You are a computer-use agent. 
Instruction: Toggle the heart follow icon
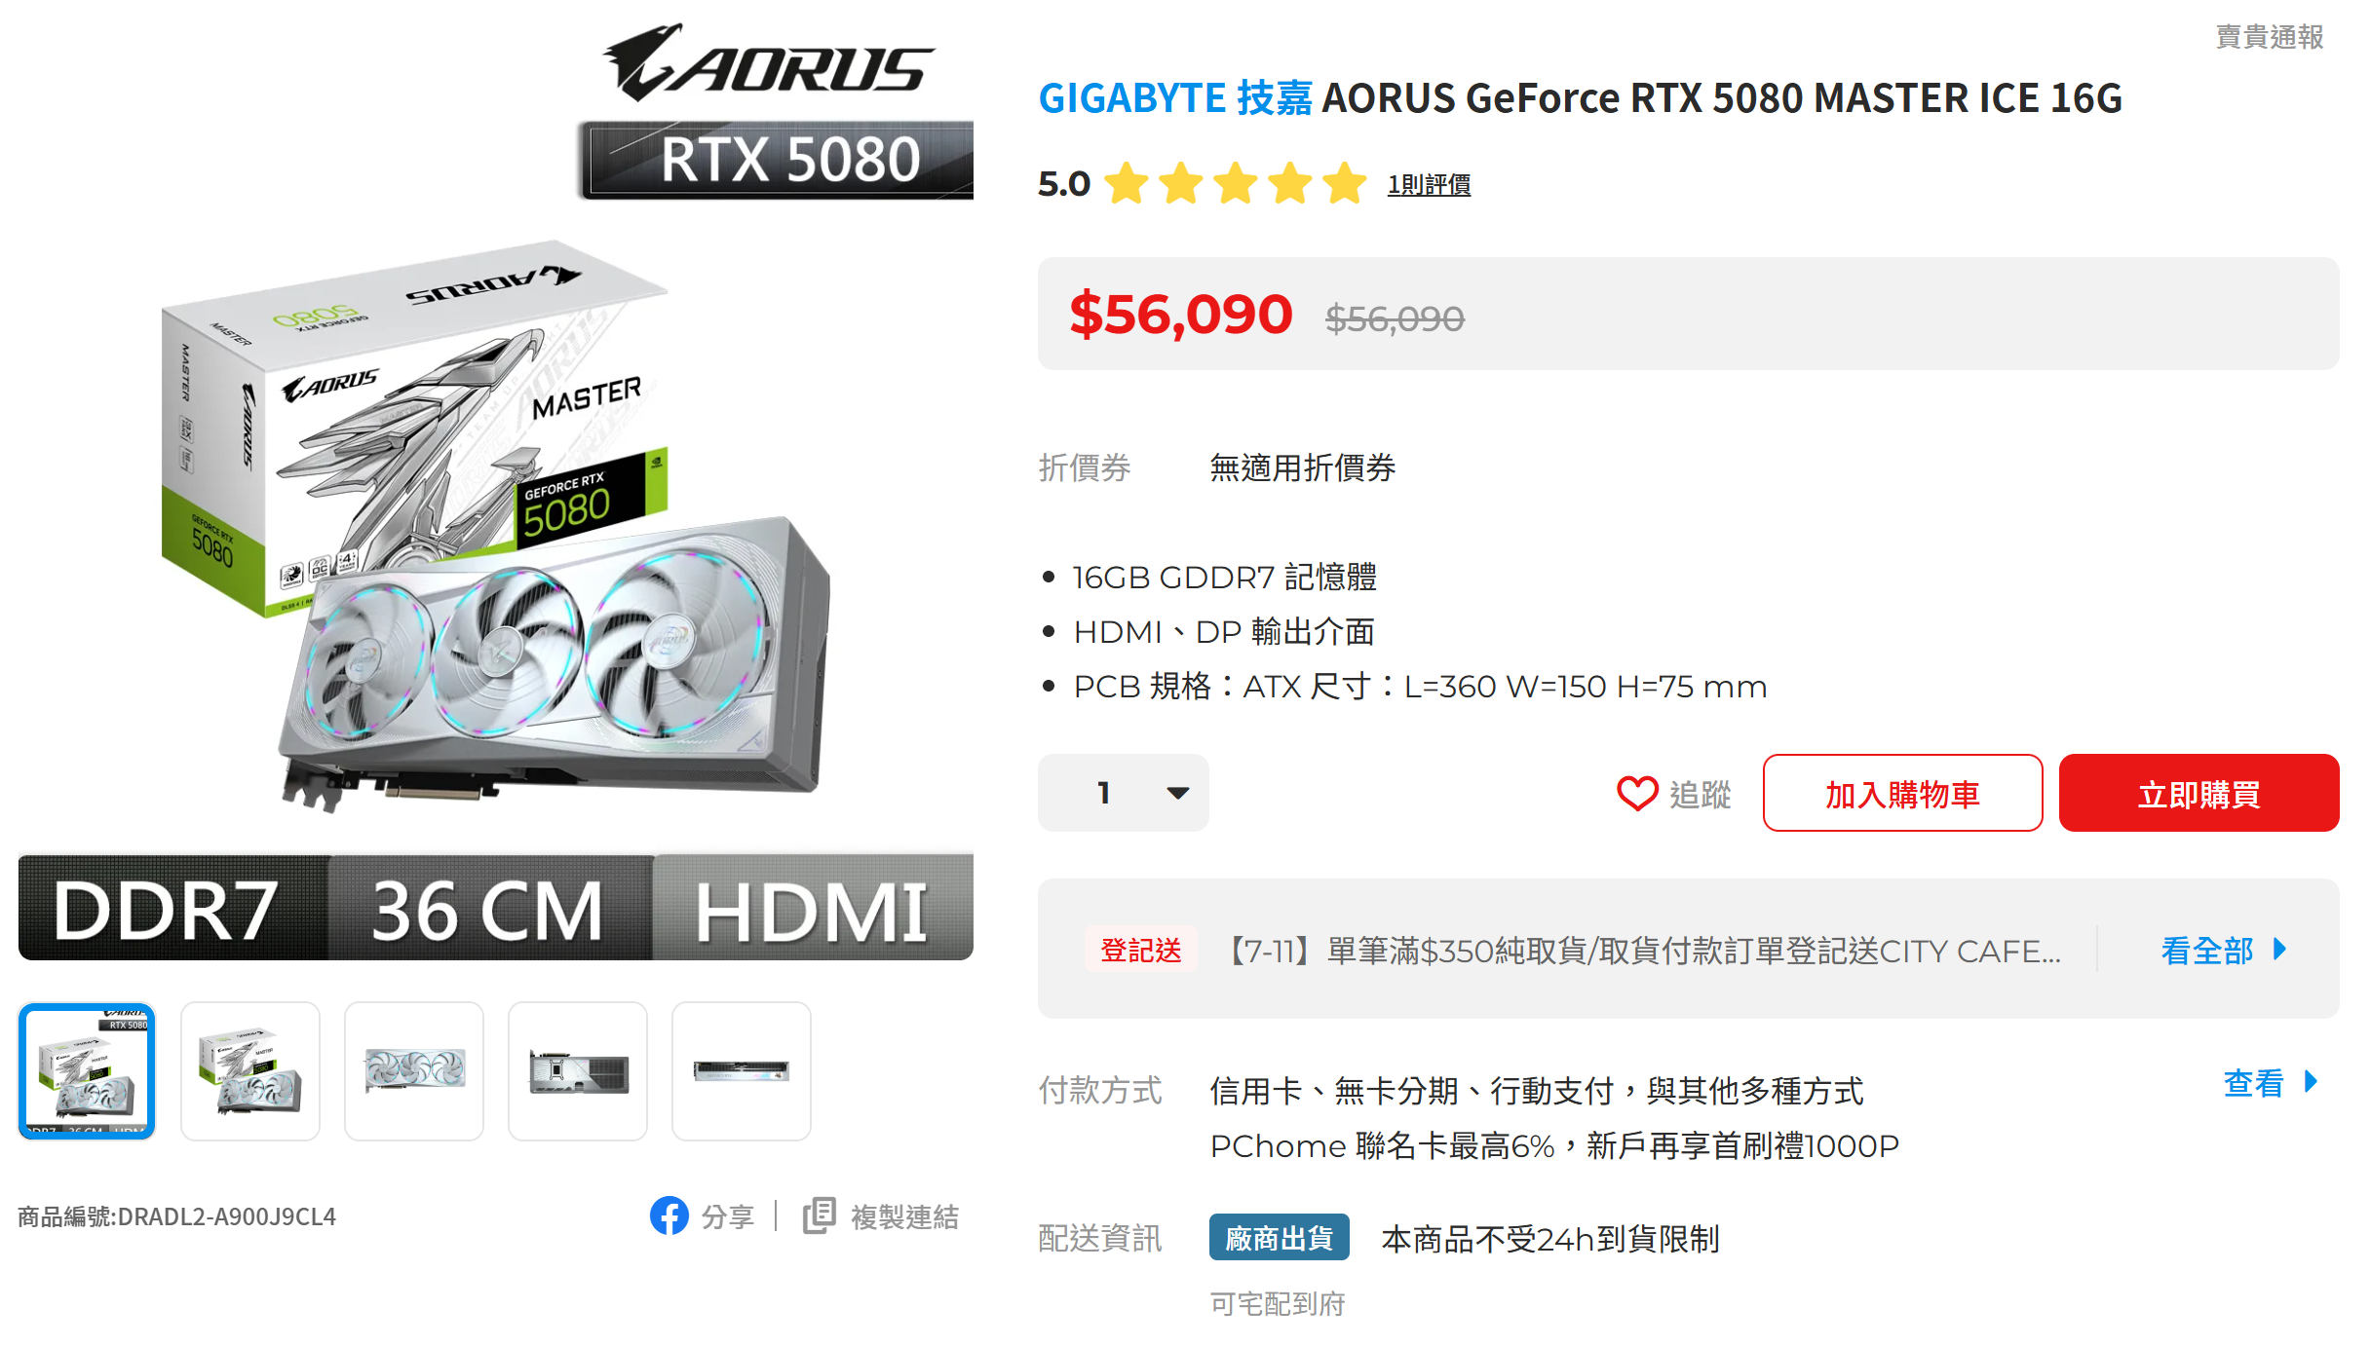point(1637,793)
